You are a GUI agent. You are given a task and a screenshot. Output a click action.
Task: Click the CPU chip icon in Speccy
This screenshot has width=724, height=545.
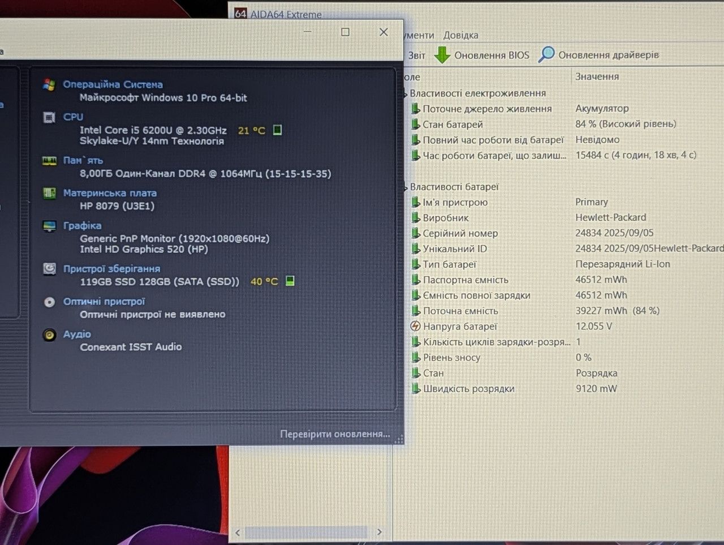pos(49,117)
